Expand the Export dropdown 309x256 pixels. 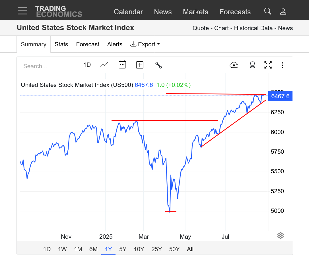(x=145, y=44)
